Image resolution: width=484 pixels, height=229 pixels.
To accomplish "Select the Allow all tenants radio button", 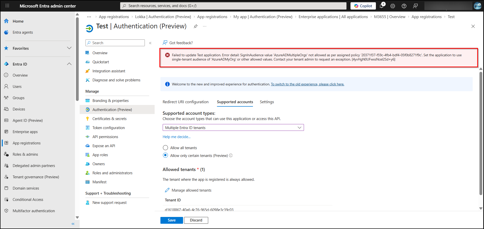I will point(165,148).
